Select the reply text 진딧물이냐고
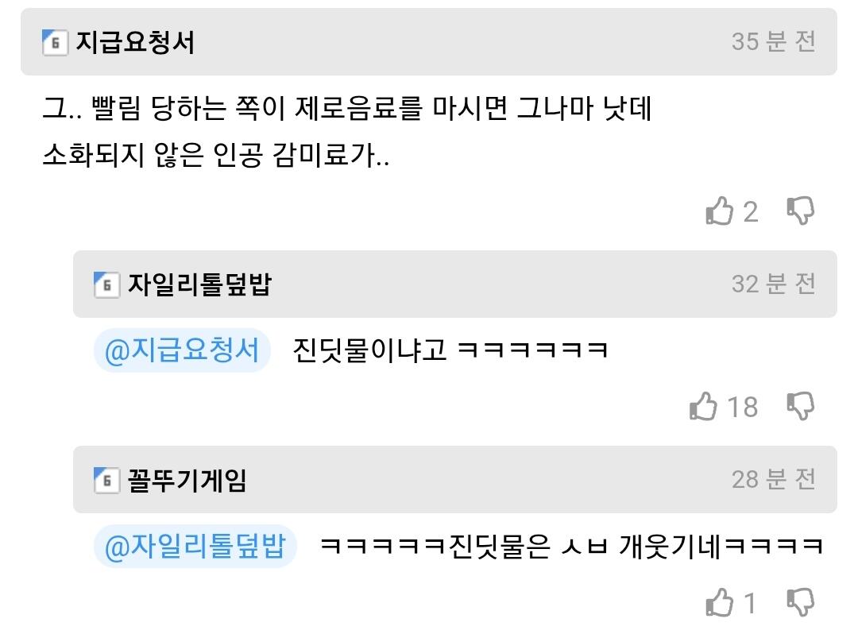Screen dimensions: 858x634 click(370, 350)
